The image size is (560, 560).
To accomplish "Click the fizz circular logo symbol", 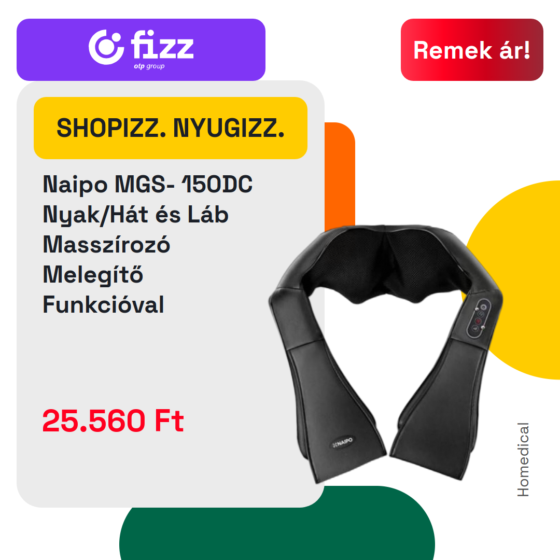I will tap(106, 47).
